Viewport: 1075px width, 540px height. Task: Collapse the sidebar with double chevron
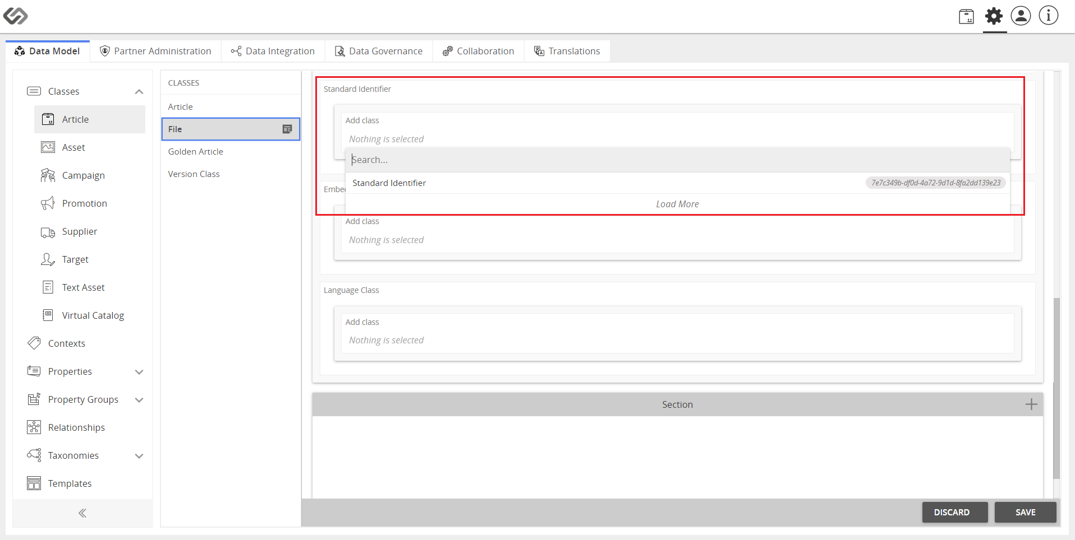82,513
